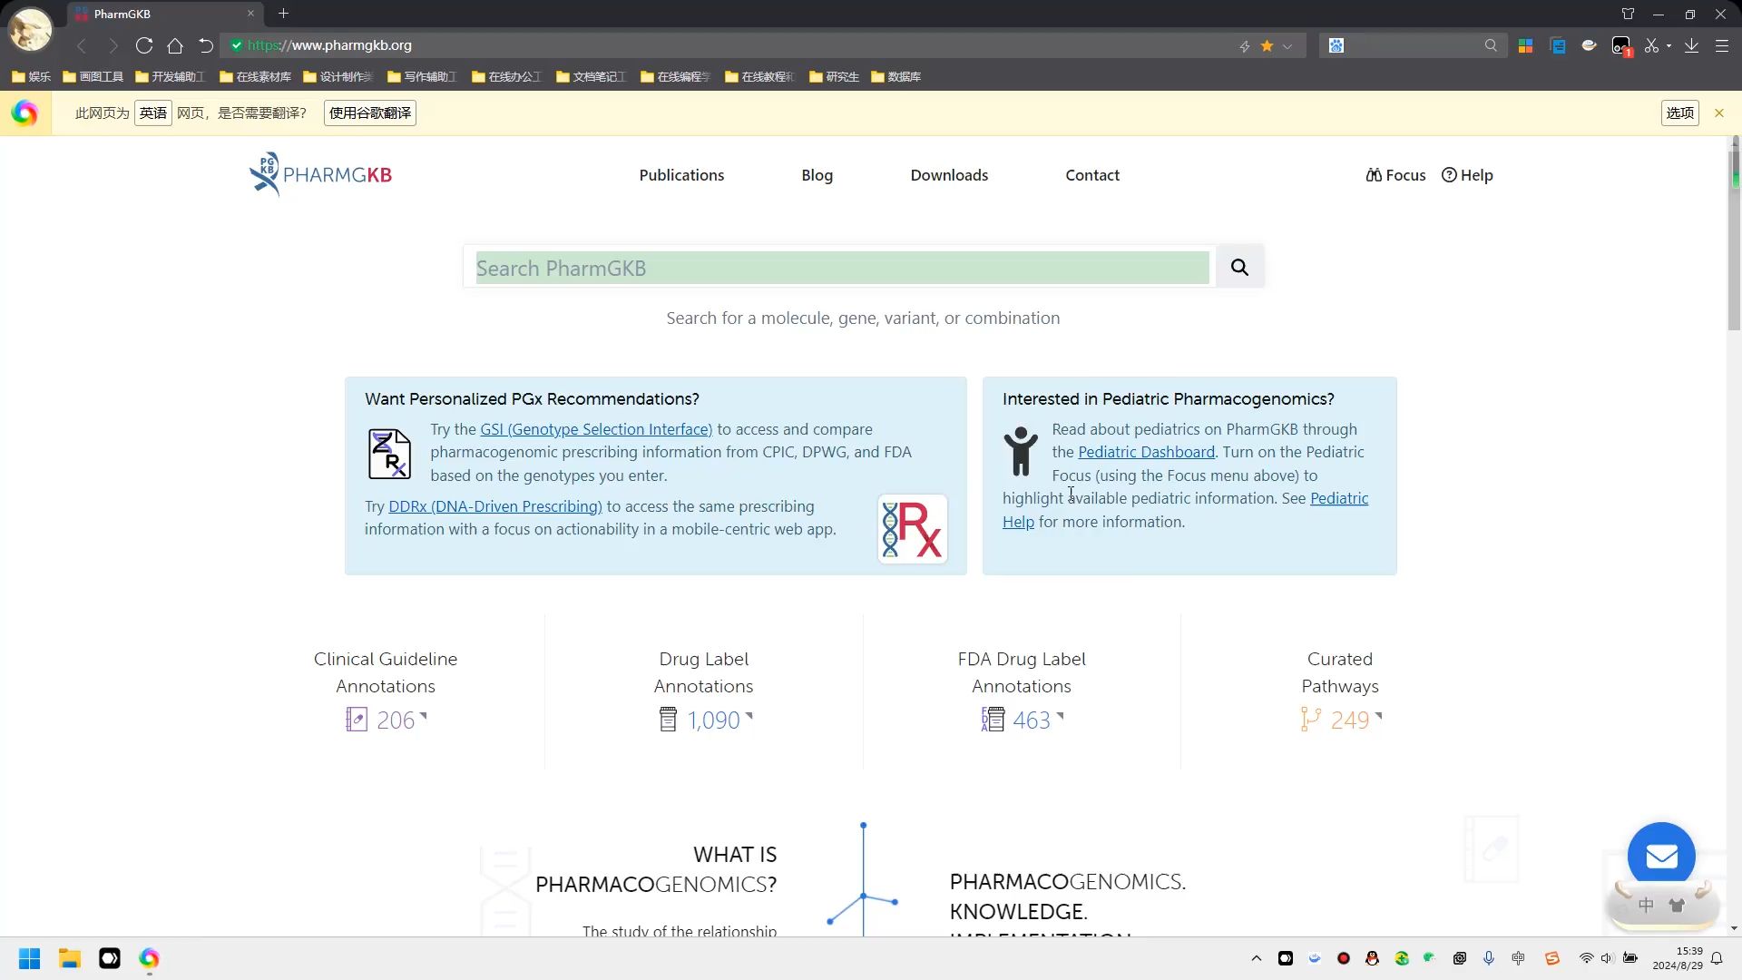Open the Publications menu item
1742x980 pixels.
pos(681,175)
